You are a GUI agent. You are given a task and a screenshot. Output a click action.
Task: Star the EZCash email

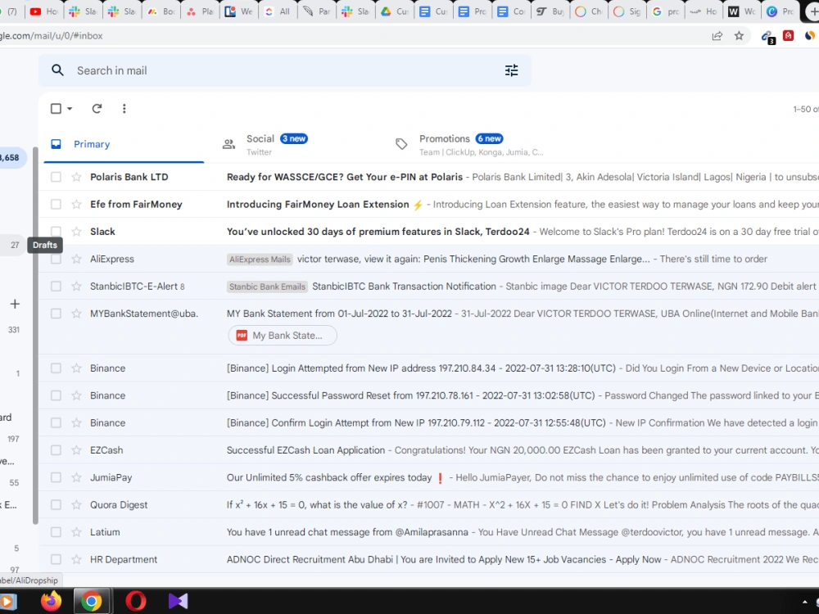click(x=76, y=450)
